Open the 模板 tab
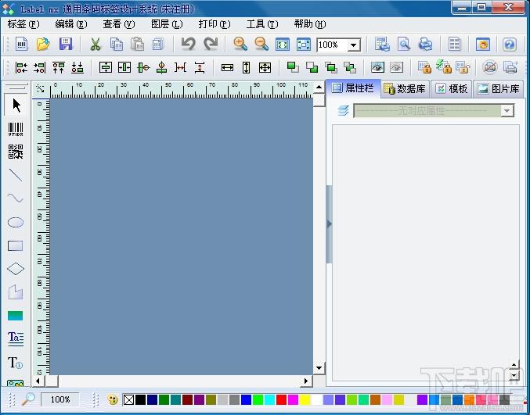530x415 pixels. point(452,89)
